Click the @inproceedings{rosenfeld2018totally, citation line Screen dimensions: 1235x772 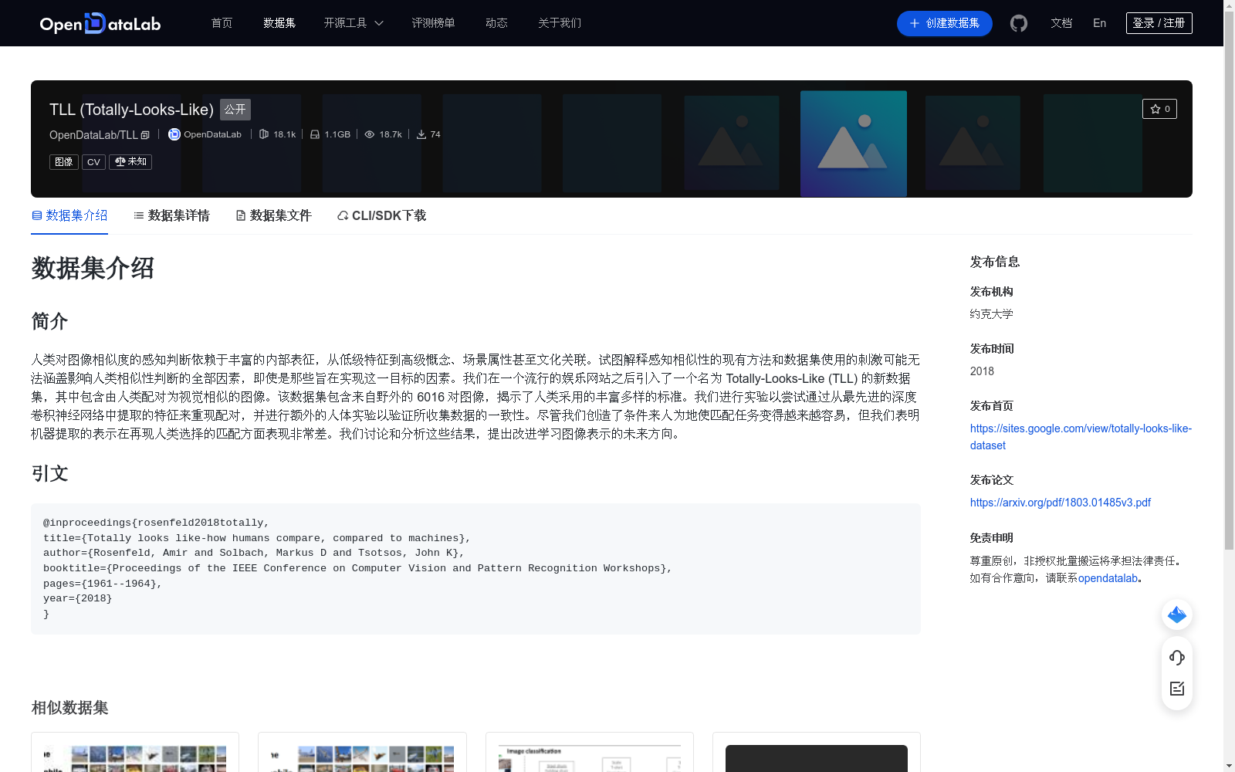pyautogui.click(x=156, y=523)
